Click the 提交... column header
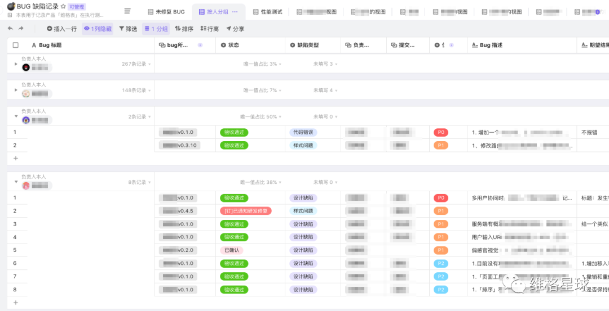 408,45
